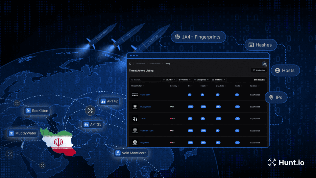Click the CN flag in the APT41 row
The height and width of the screenshot is (178, 316).
click(x=171, y=119)
